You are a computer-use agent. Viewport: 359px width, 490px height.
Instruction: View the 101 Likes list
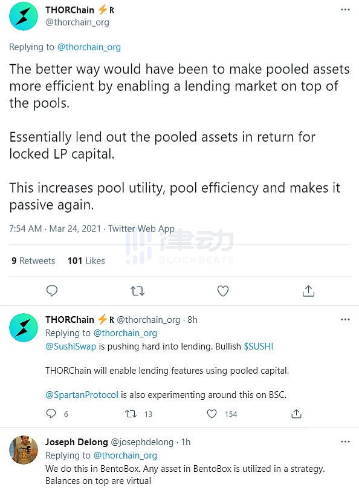(x=86, y=260)
